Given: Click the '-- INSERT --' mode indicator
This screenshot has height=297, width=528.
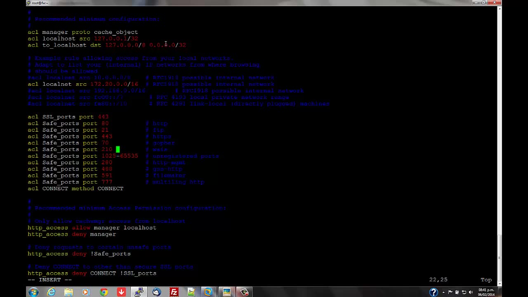Looking at the screenshot, I should coord(49,280).
